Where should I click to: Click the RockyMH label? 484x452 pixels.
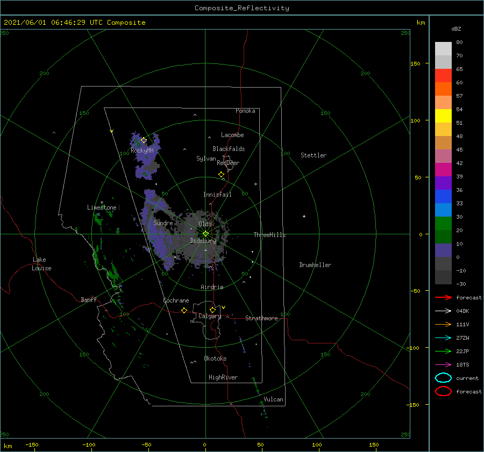[x=142, y=150]
